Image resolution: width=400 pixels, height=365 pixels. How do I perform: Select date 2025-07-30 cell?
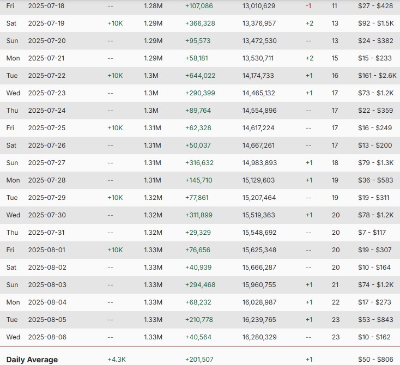tap(47, 215)
